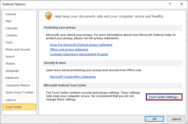Screen dimensions: 188x124
Task: Choose Language in the sidebar
Action: pos(19,71)
